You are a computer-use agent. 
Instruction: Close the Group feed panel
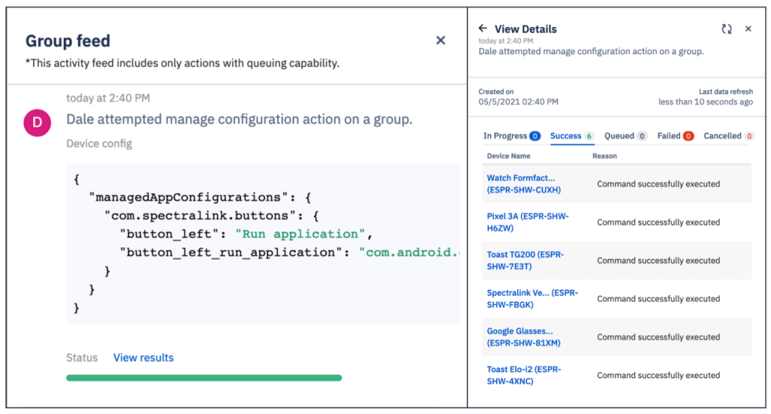(440, 41)
